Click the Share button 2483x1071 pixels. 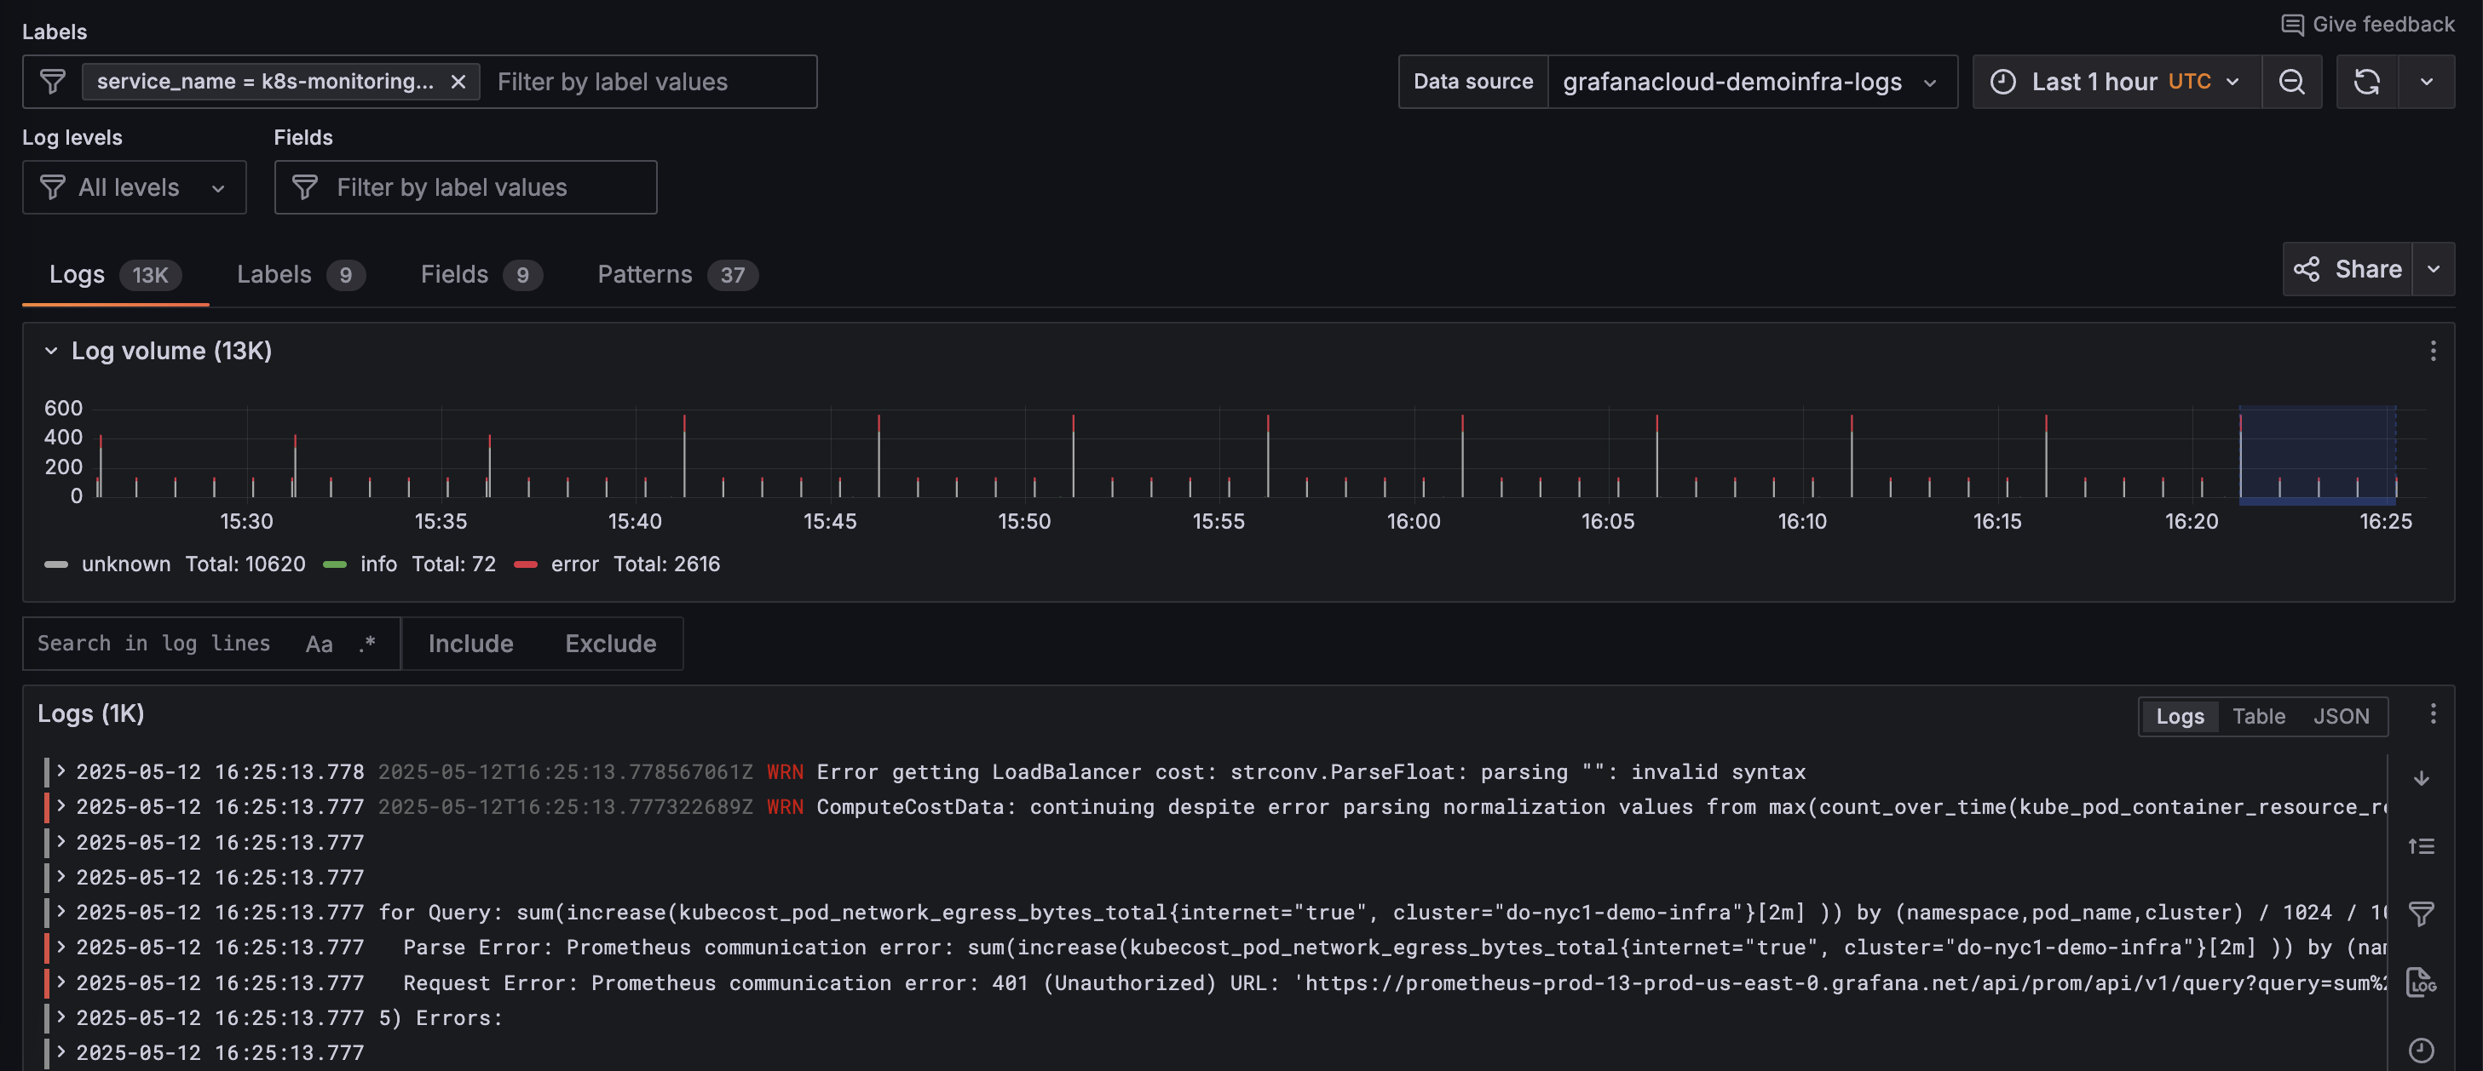click(x=2347, y=270)
